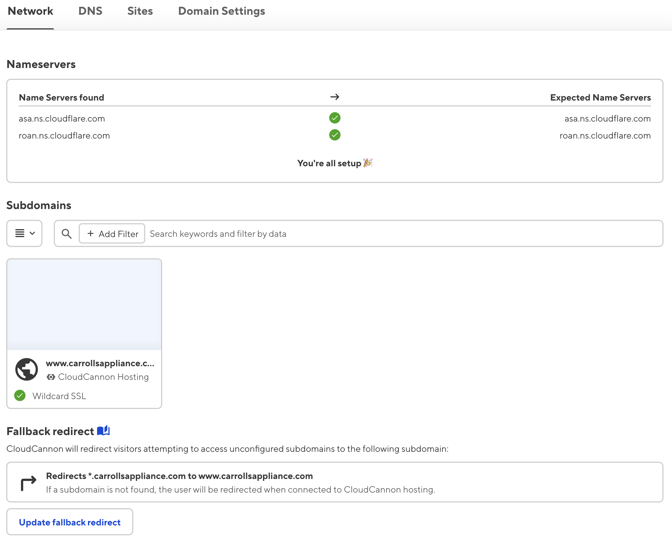Click expected nameserver asa.ns.cloudflare.com
The height and width of the screenshot is (541, 672).
pyautogui.click(x=607, y=118)
